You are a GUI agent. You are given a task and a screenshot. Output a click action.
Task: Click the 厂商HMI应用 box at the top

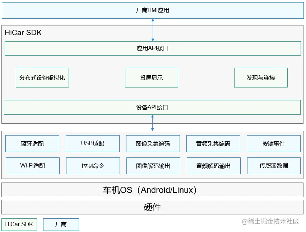click(153, 10)
